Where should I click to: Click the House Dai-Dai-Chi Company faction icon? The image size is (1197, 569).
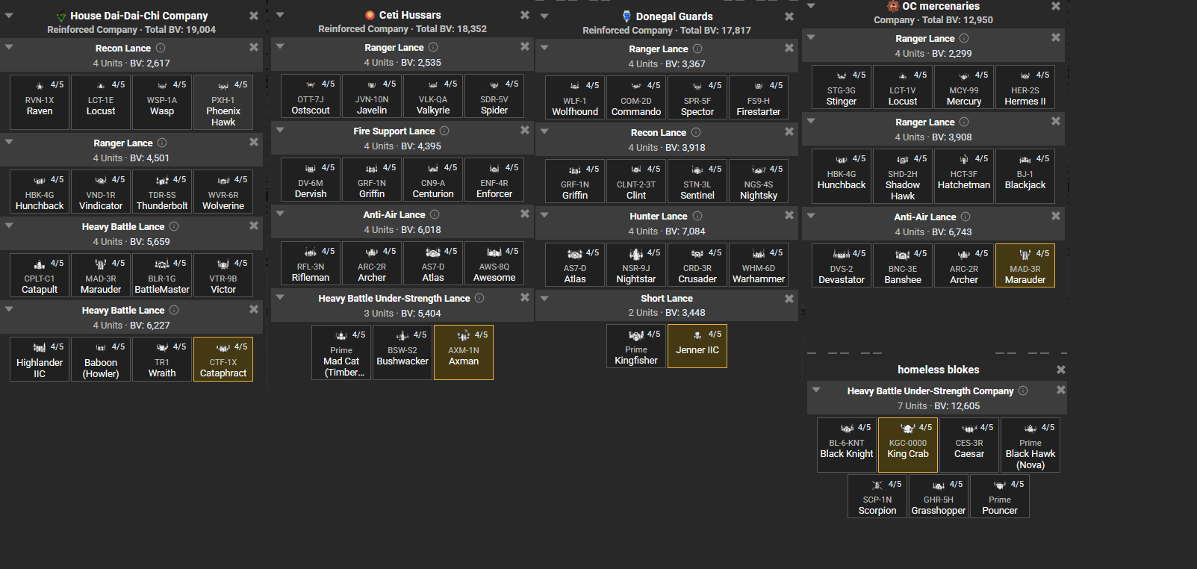pyautogui.click(x=61, y=16)
